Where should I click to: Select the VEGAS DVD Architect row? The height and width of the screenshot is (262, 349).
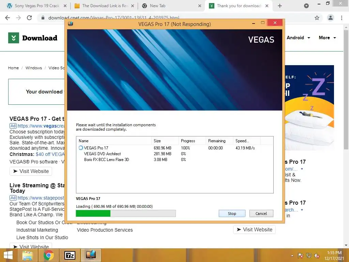coord(175,154)
